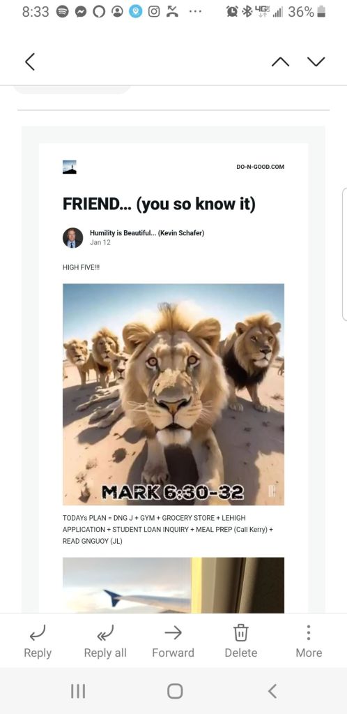This screenshot has height=714, width=347.
Task: Tap the Reply arrow icon
Action: [x=38, y=632]
